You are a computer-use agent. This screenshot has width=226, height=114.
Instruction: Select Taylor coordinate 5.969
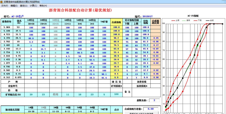7,27
